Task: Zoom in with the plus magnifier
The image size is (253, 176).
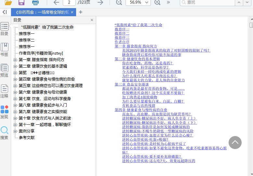Action: pos(157,3)
